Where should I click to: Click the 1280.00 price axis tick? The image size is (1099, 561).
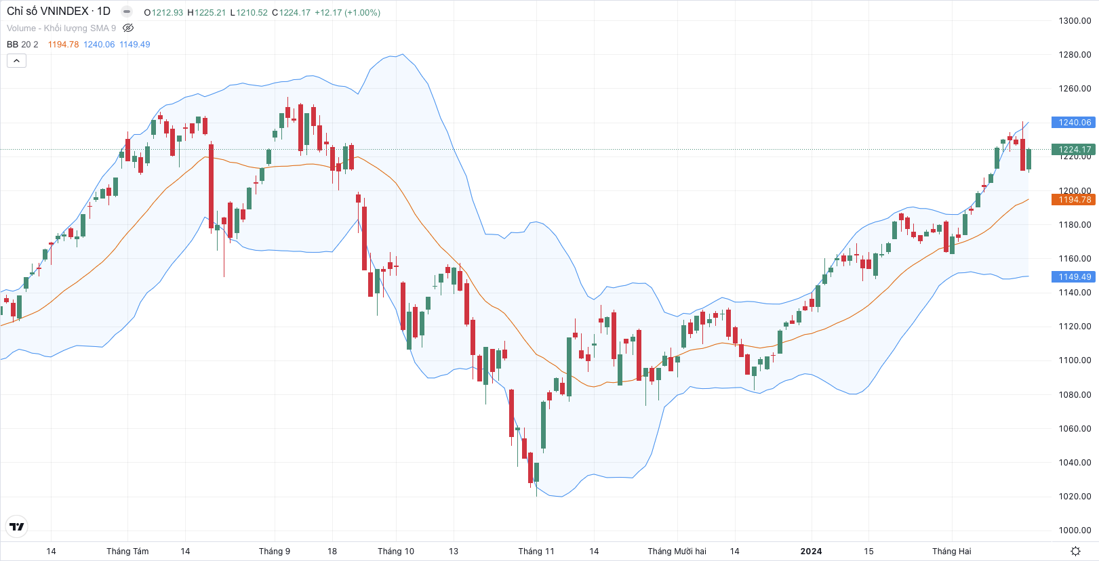1075,54
